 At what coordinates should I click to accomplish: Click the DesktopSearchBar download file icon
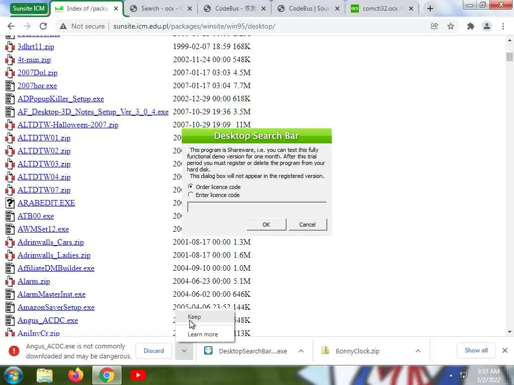[208, 350]
